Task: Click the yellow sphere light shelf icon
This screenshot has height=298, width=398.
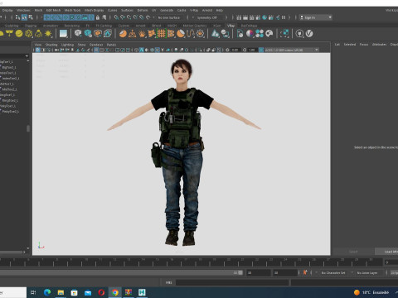Action: pos(19,34)
